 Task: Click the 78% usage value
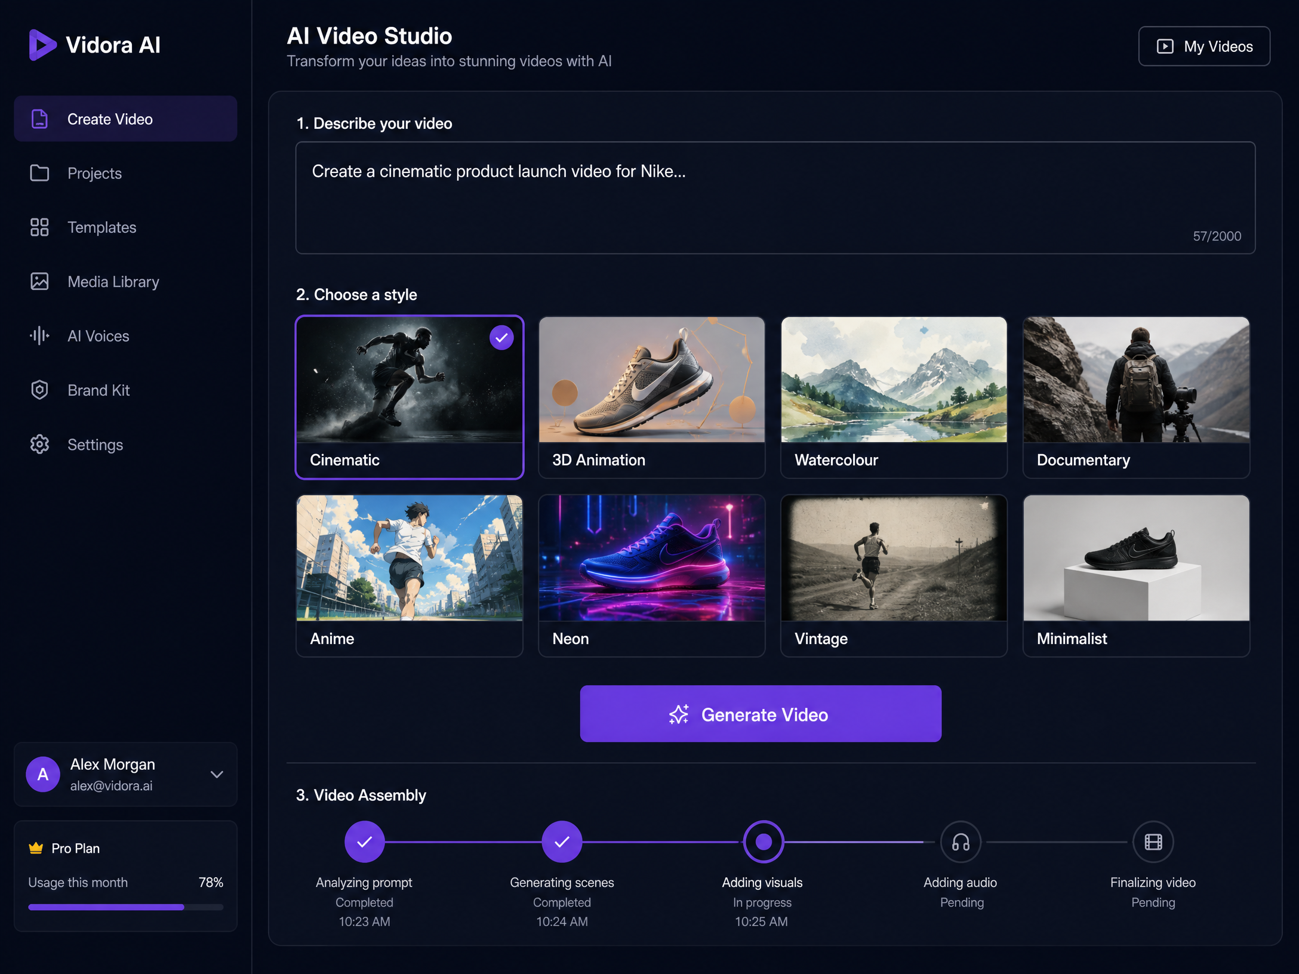[x=211, y=882]
